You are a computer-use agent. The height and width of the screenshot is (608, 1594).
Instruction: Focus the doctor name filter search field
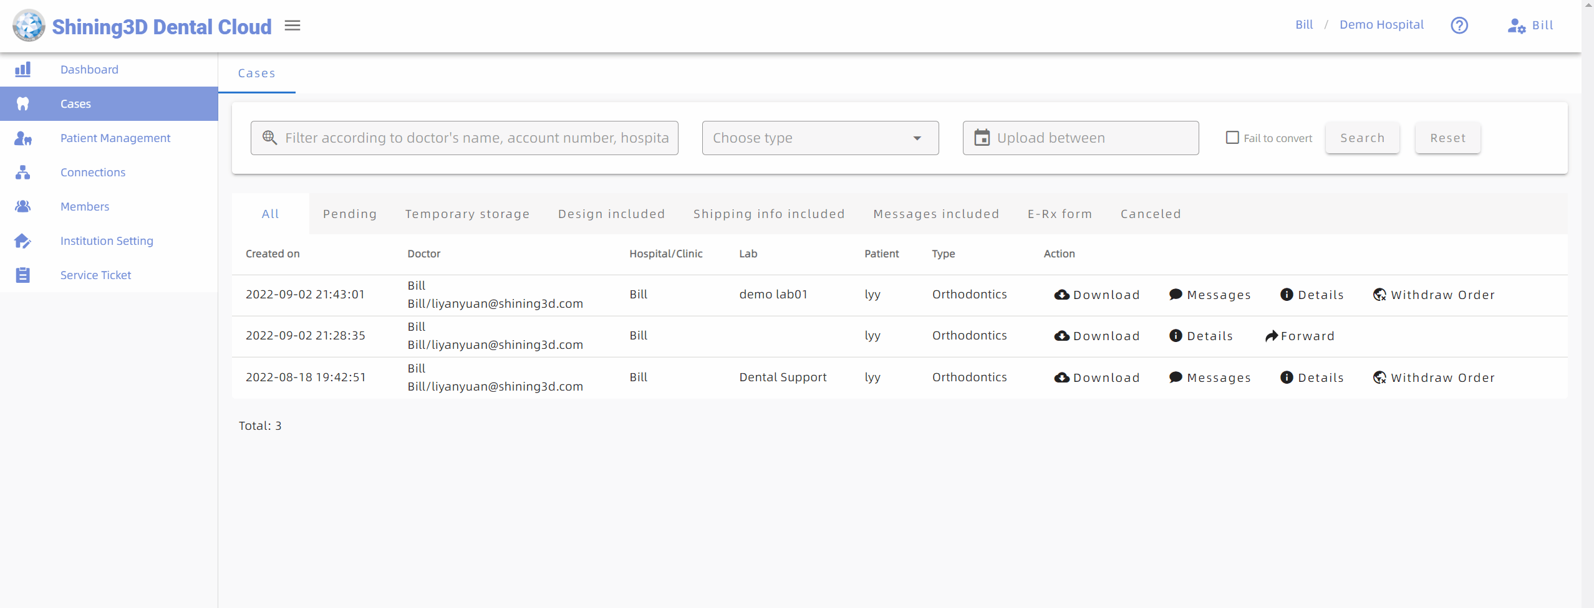pyautogui.click(x=475, y=138)
